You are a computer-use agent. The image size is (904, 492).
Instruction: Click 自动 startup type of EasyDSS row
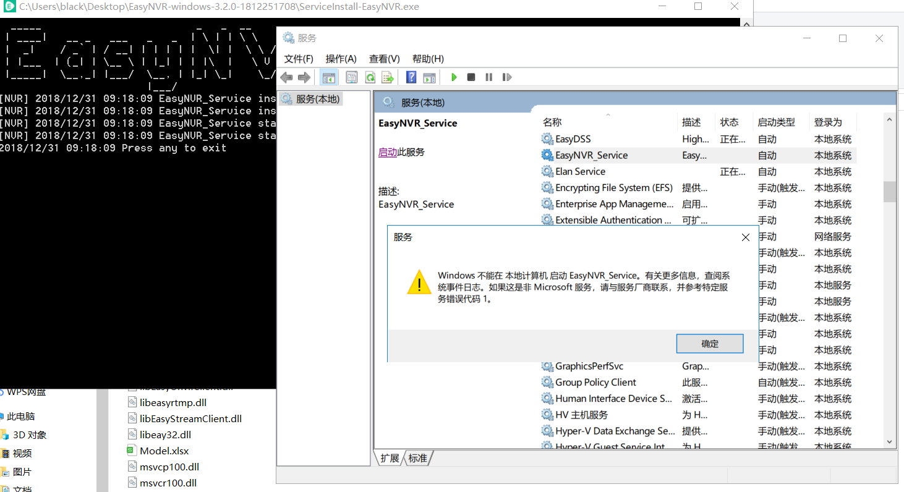pyautogui.click(x=767, y=139)
